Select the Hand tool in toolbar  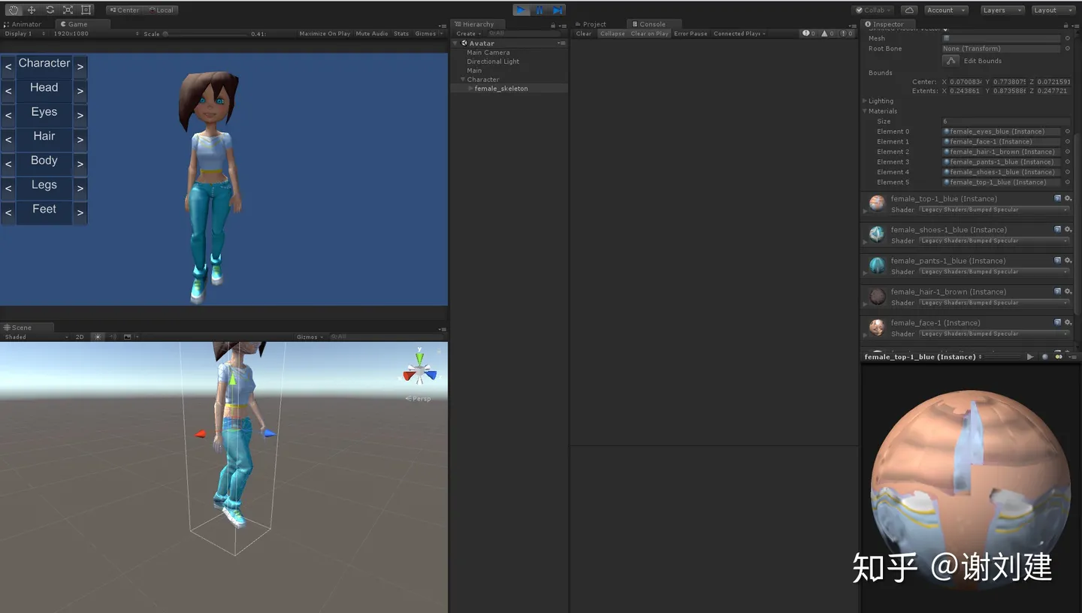(14, 10)
